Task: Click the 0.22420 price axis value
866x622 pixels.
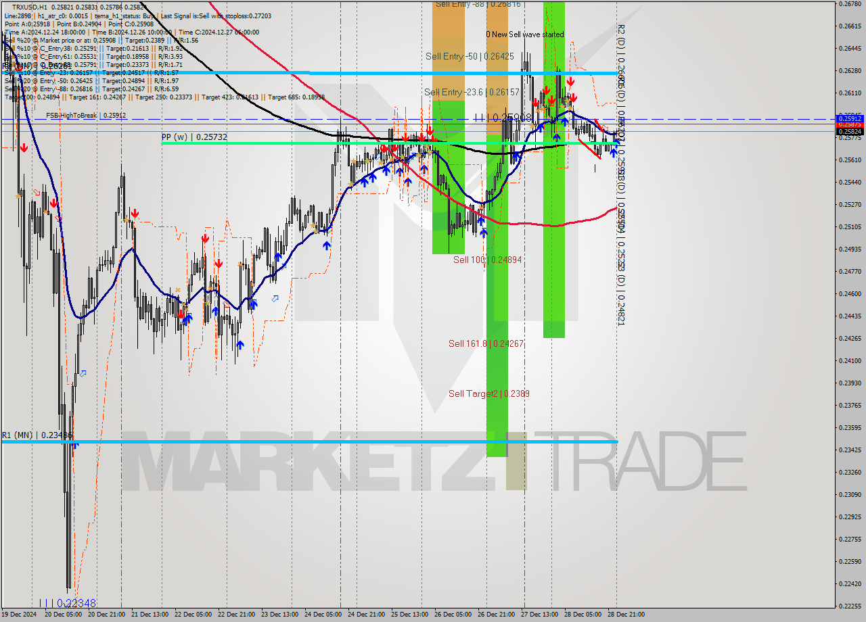Action: [x=850, y=584]
